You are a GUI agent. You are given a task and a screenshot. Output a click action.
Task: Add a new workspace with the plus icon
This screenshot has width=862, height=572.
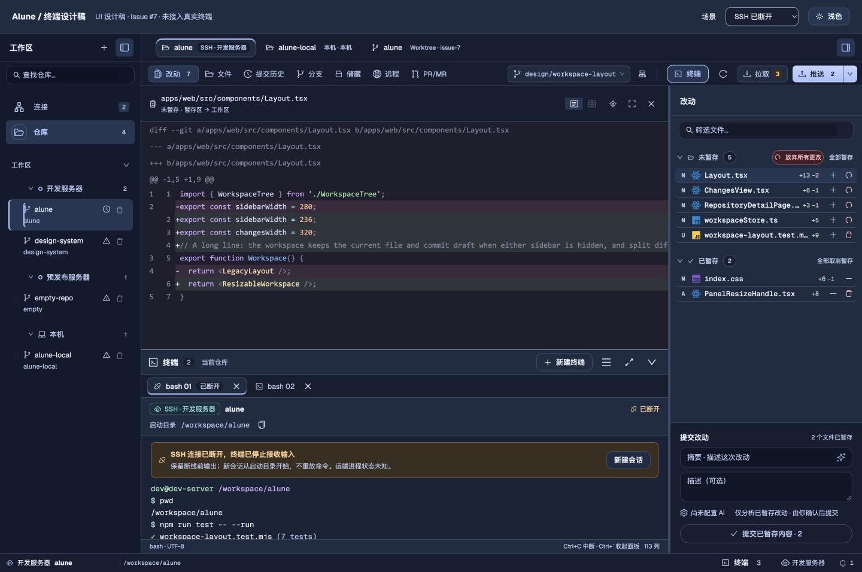[104, 48]
